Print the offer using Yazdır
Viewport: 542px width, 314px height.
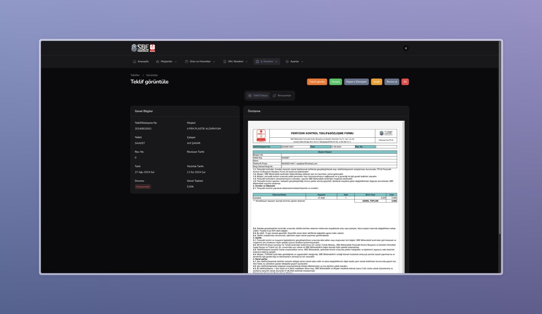[376, 82]
